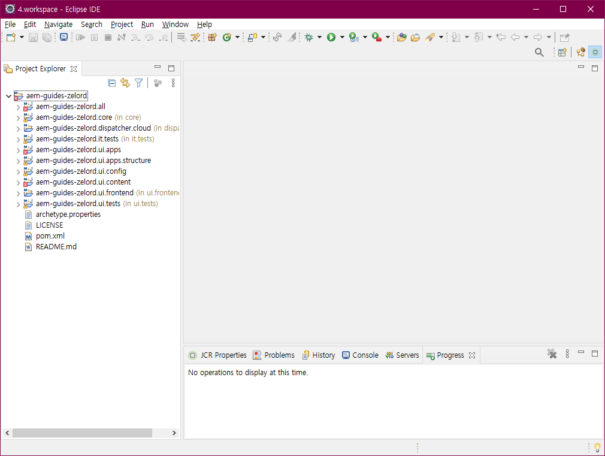Open the Project menu
The height and width of the screenshot is (456, 605).
point(122,25)
